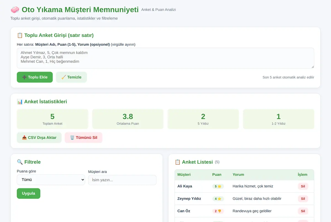Image resolution: width=331 pixels, height=222 pixels.
Task: Click Zeynep Yıldız's 4-star score badge
Action: [x=218, y=199]
